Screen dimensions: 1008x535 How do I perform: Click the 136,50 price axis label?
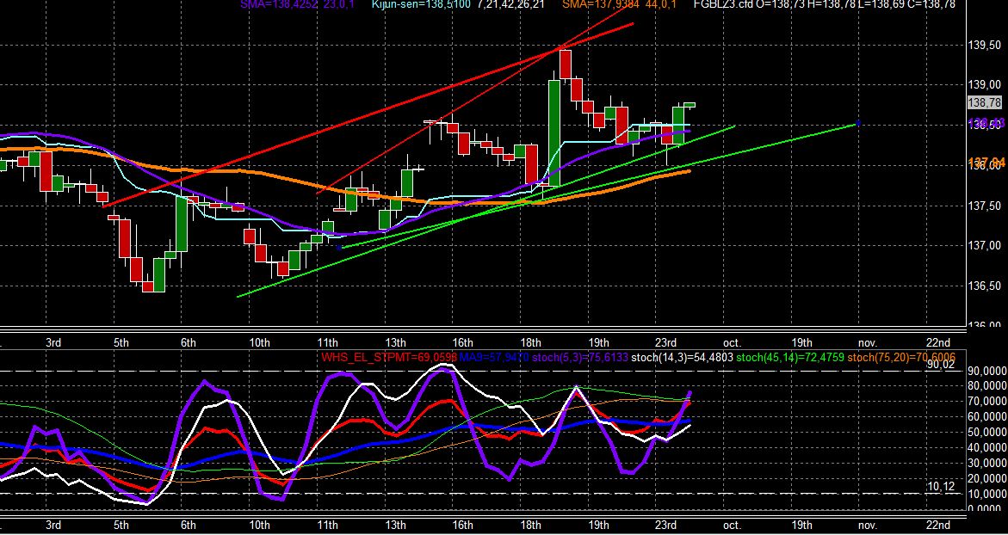click(x=984, y=286)
